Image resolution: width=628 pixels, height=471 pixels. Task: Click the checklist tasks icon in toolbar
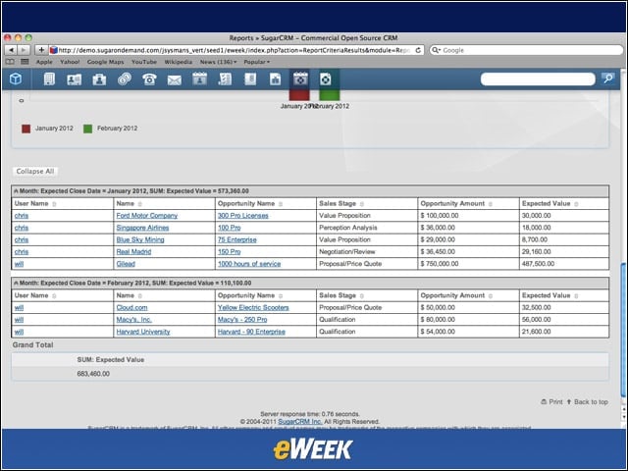point(225,78)
